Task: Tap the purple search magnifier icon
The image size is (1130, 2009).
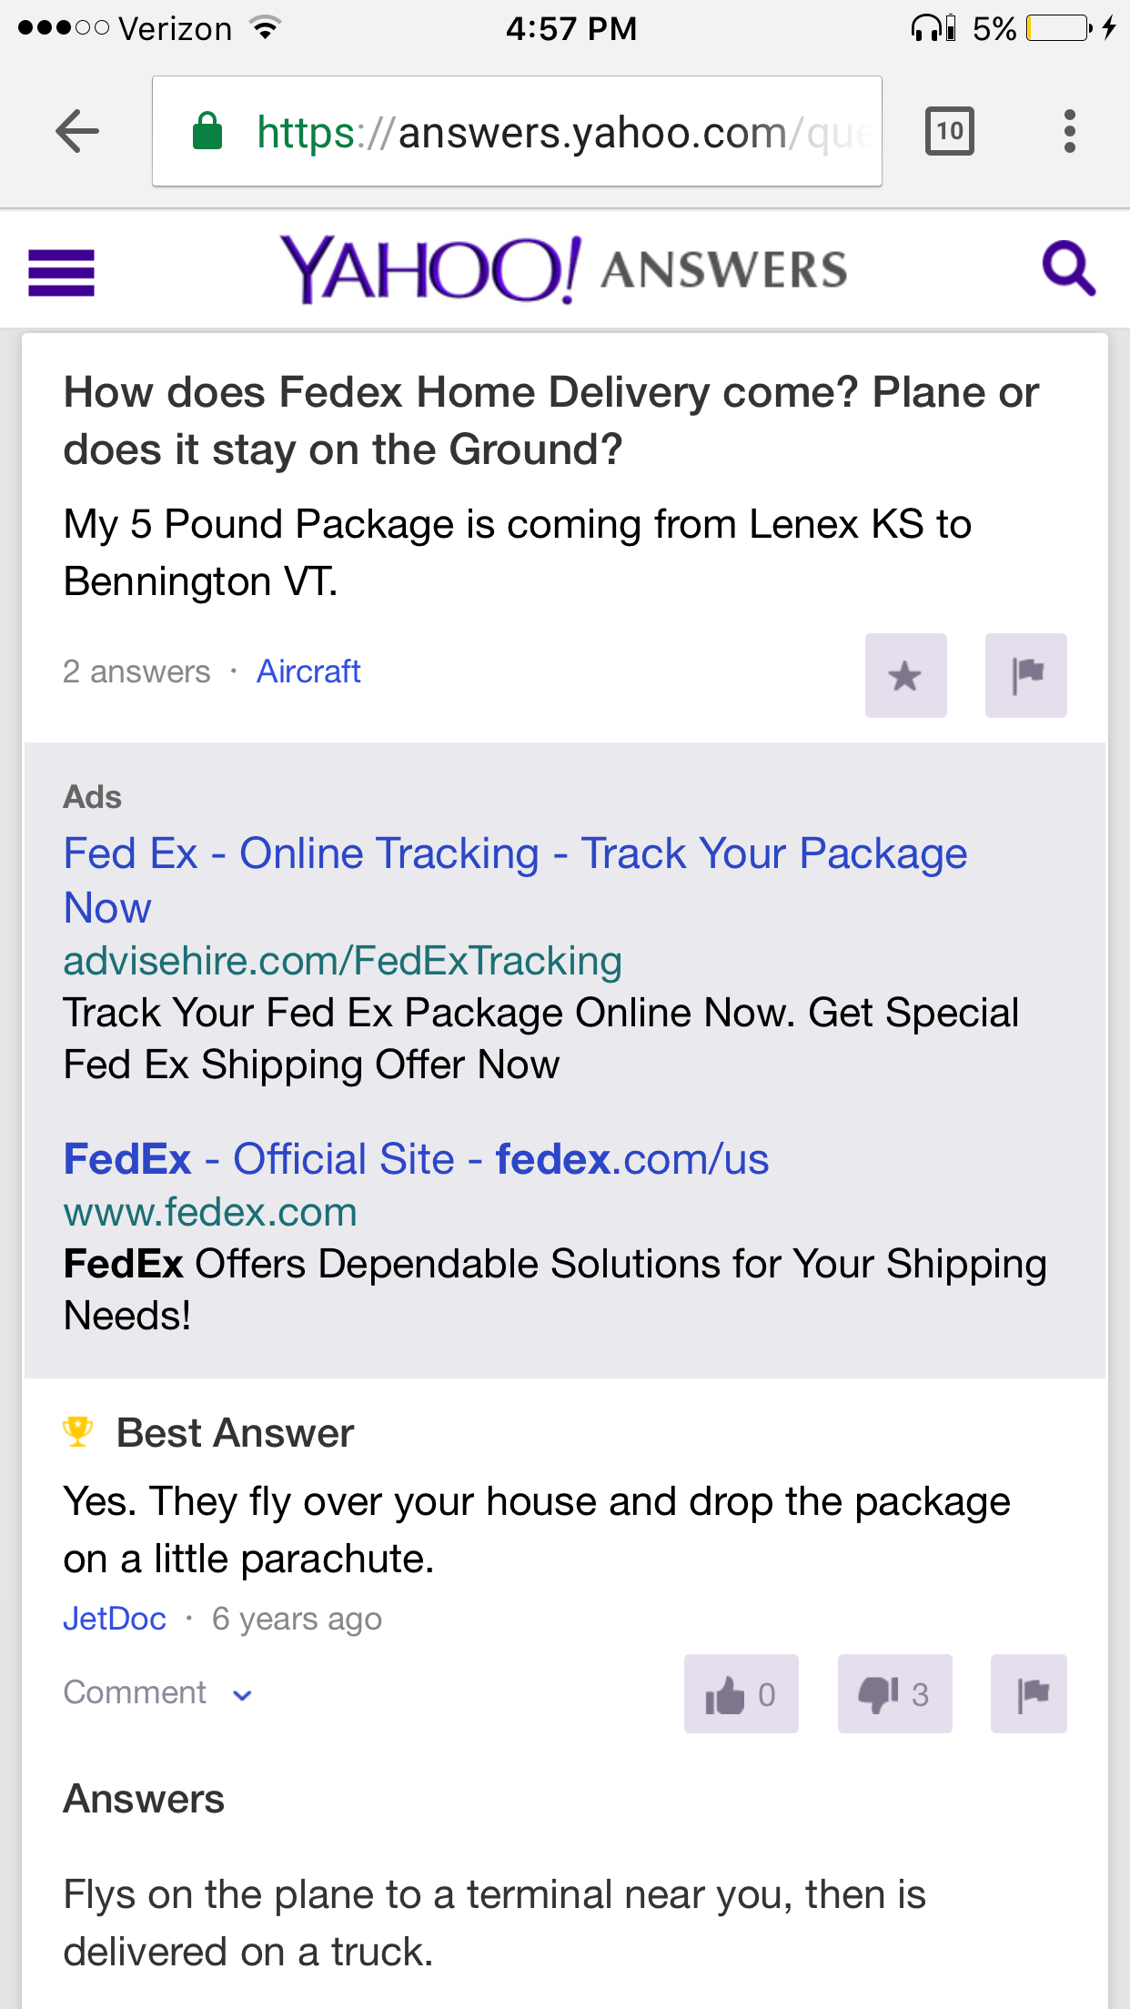Action: click(x=1068, y=269)
